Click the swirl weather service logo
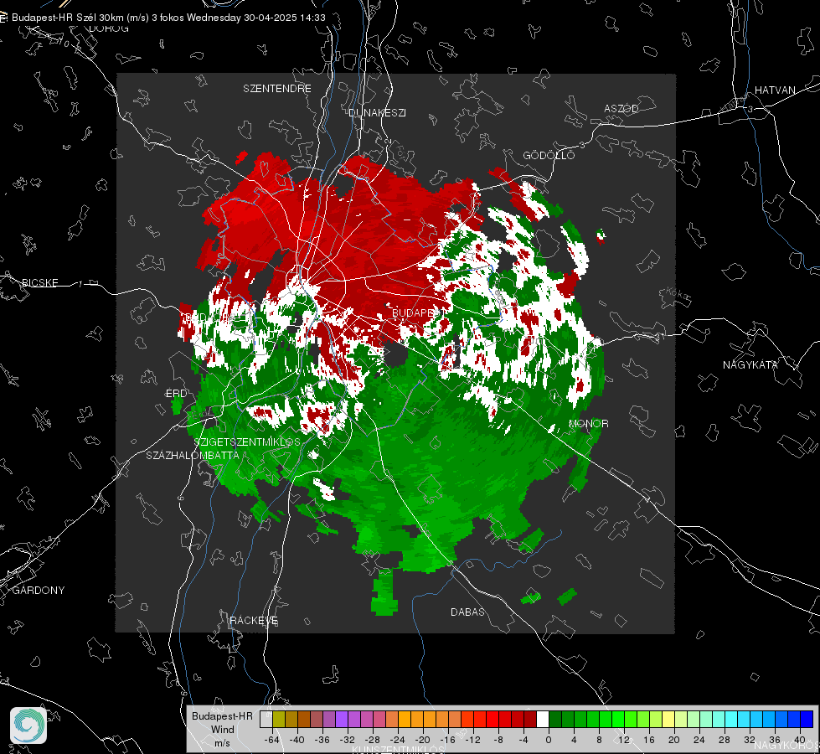820x754 pixels. click(x=28, y=726)
